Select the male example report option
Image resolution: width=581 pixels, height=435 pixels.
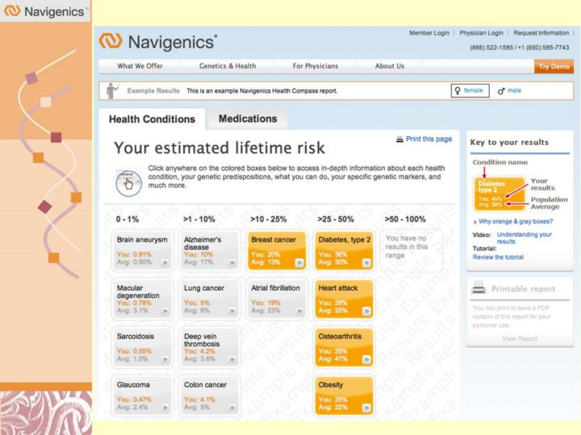pos(509,91)
